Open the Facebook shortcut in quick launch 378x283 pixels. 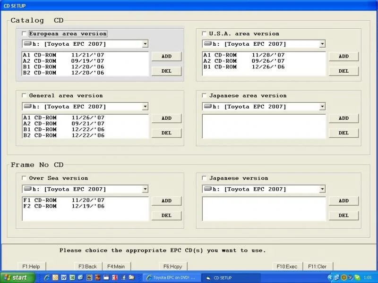(123, 277)
